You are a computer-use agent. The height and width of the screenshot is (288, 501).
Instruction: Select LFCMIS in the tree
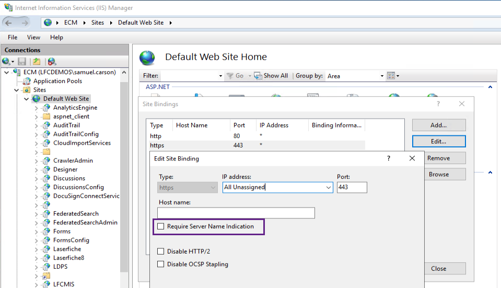[64, 284]
